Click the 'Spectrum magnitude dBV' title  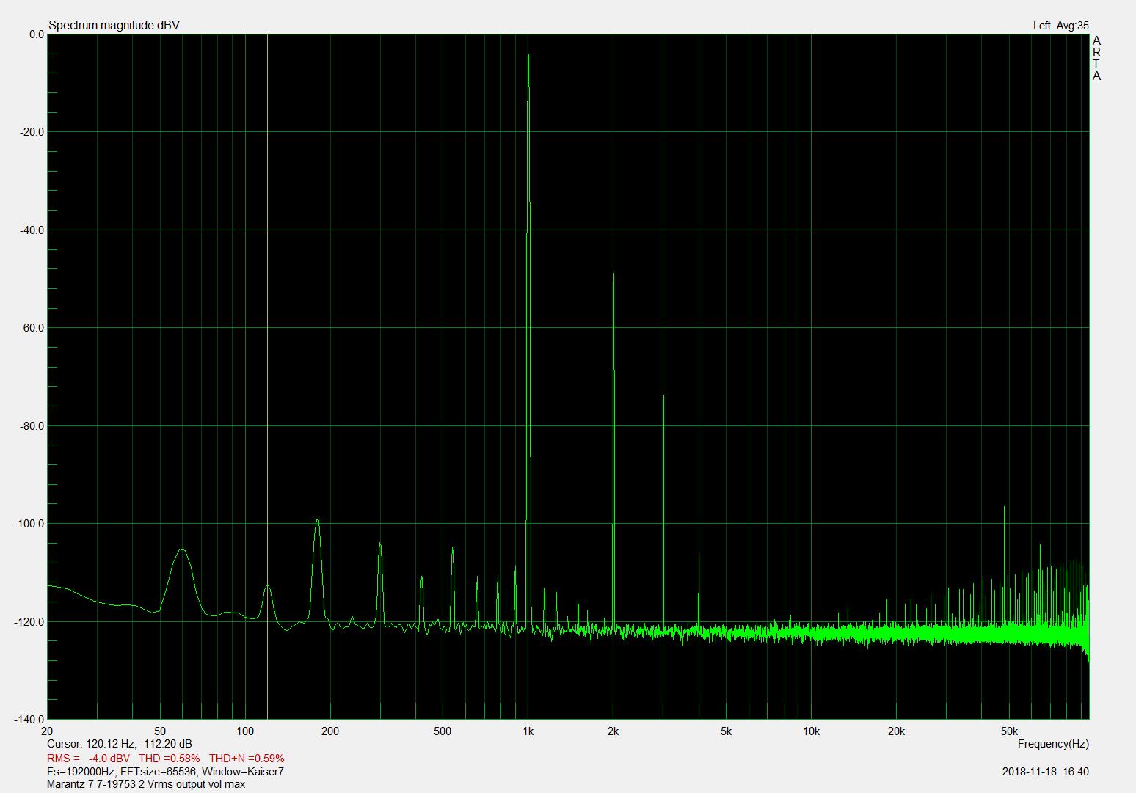[x=114, y=26]
